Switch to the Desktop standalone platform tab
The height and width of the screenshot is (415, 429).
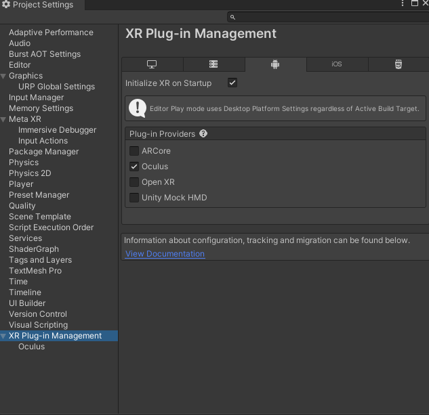pyautogui.click(x=152, y=64)
